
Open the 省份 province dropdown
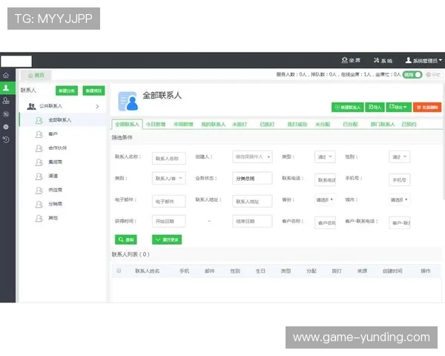pos(325,200)
